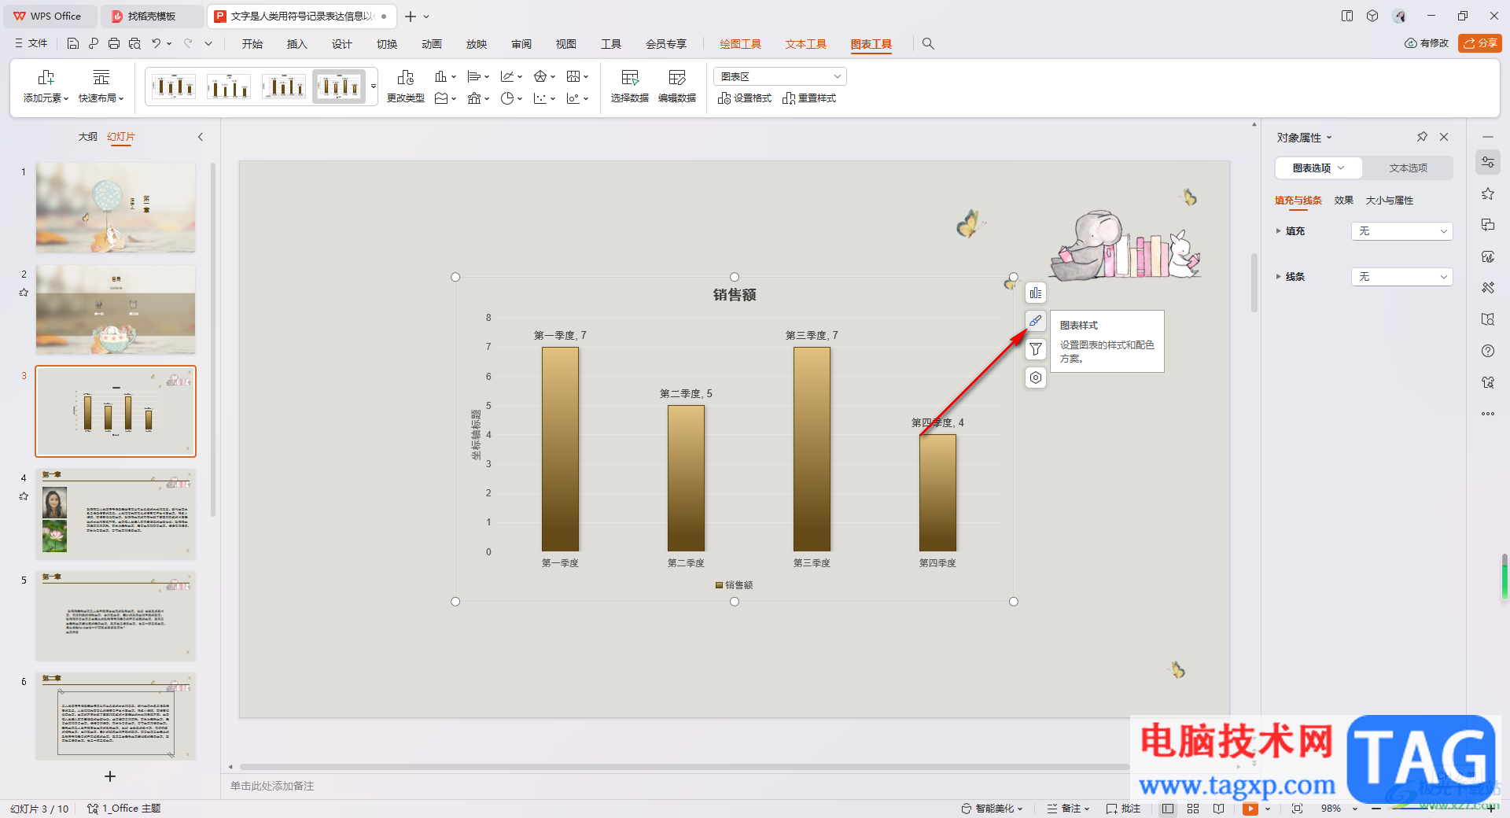Click the zoom out minus button
The image size is (1510, 818).
click(x=1376, y=809)
